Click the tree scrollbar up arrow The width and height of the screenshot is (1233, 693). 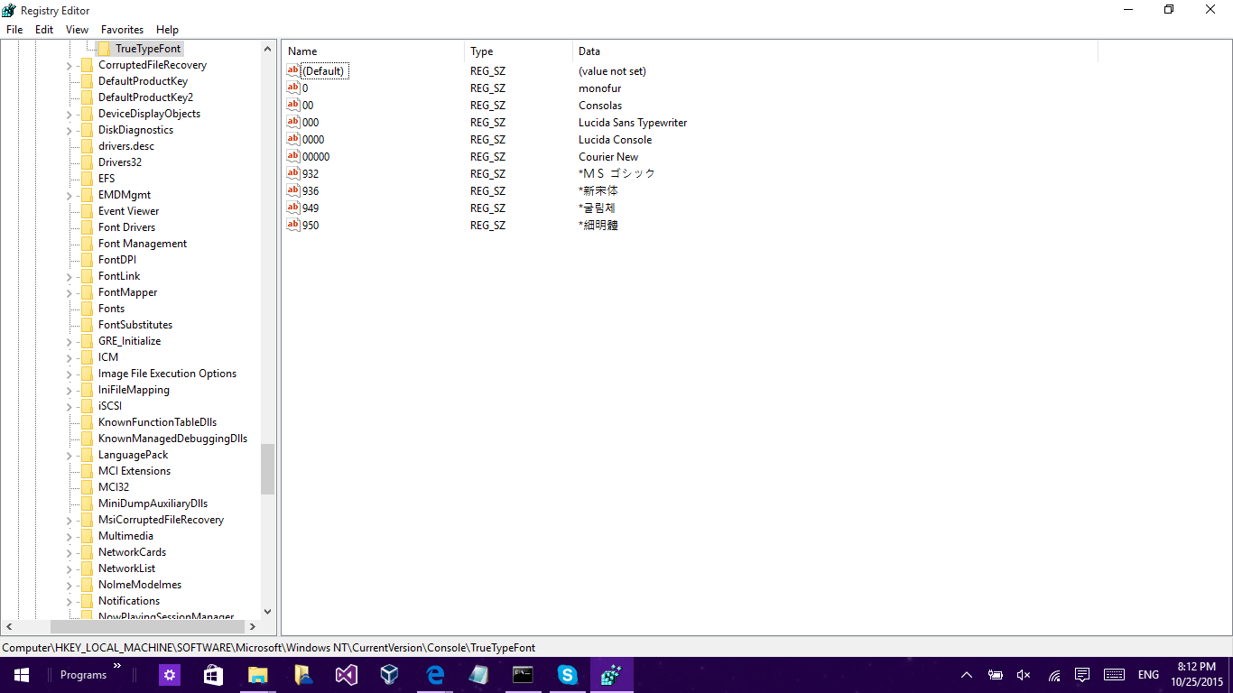pos(267,49)
